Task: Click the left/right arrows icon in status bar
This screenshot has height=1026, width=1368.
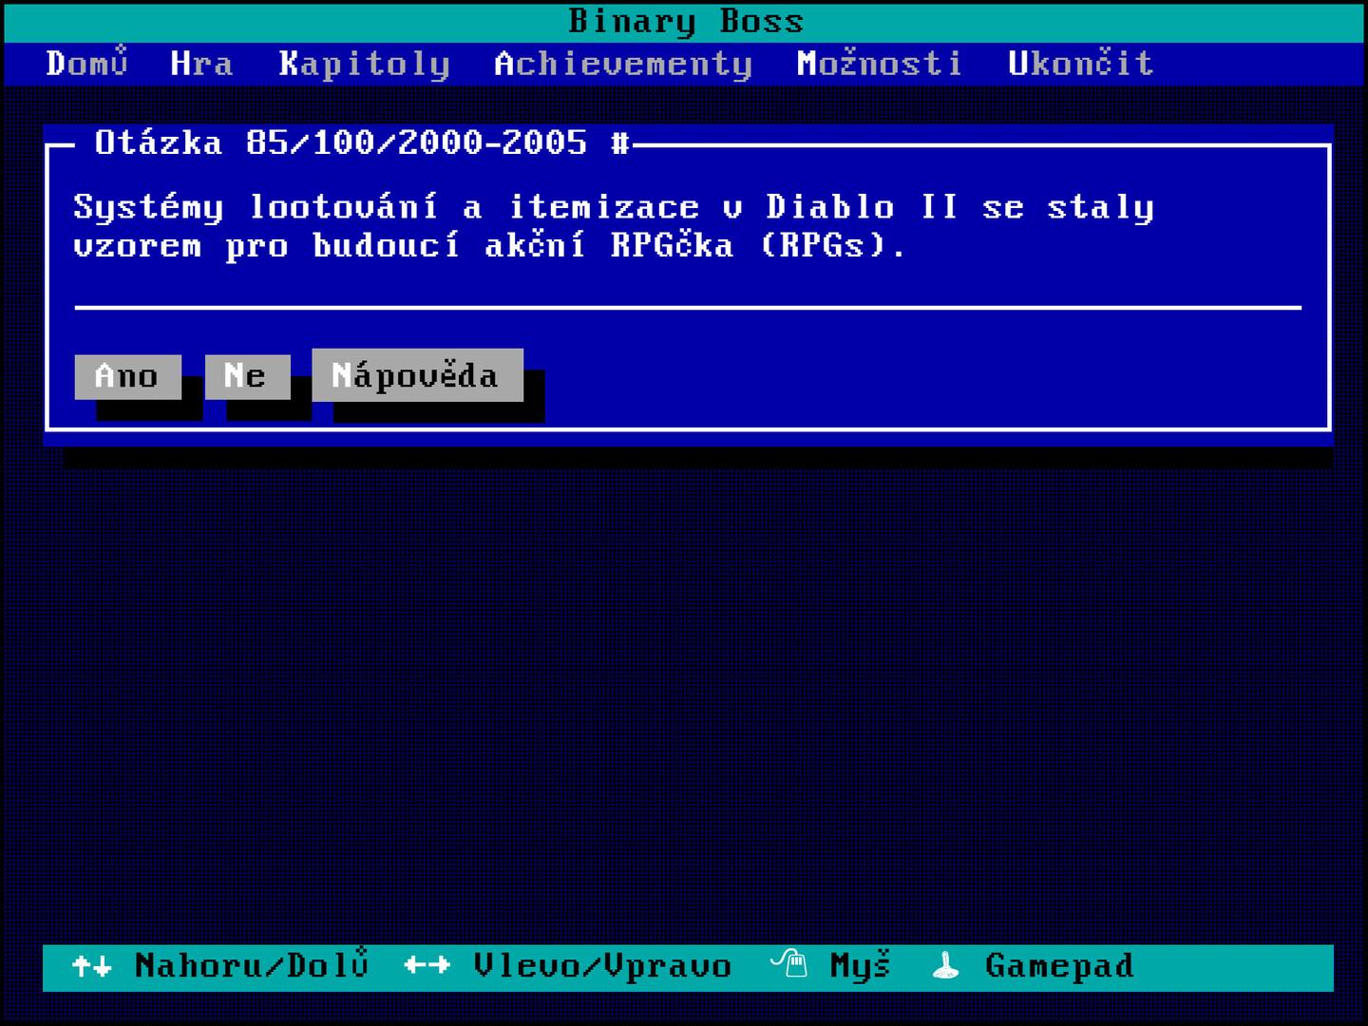Action: click(x=427, y=966)
